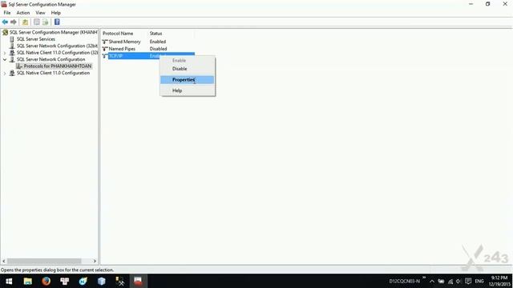513x288 pixels.
Task: Click the TCP/IP protocol icon
Action: (105, 56)
